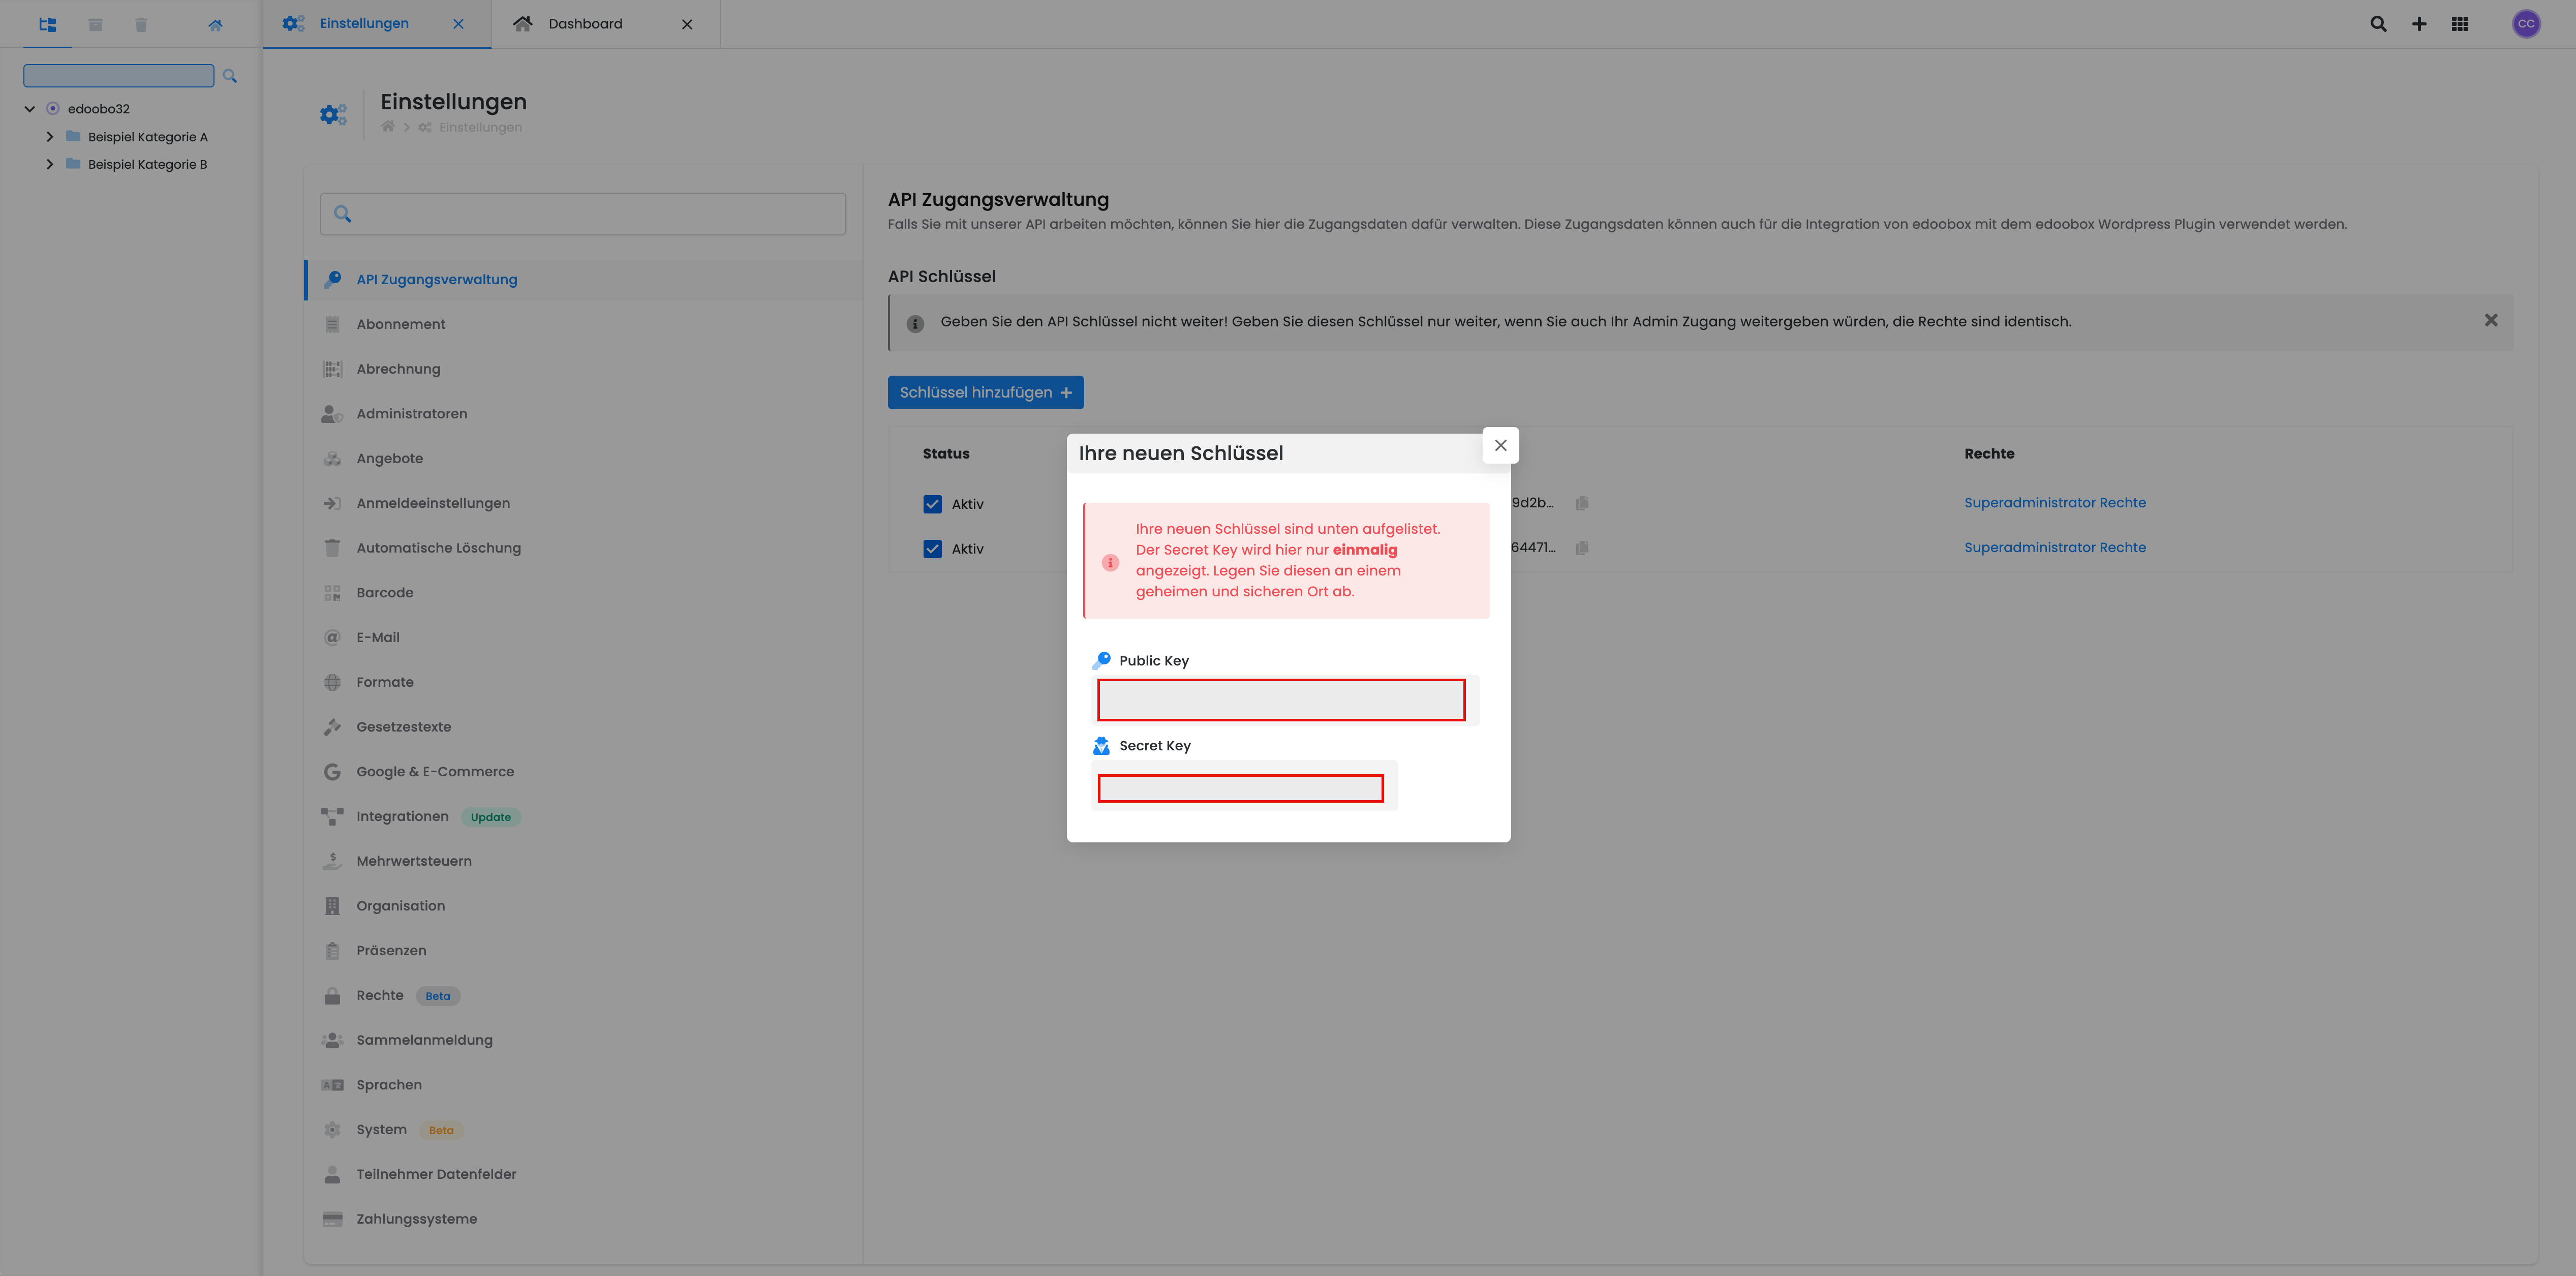Dismiss the API Schlüssel info banner
This screenshot has height=1276, width=2576.
[2490, 320]
